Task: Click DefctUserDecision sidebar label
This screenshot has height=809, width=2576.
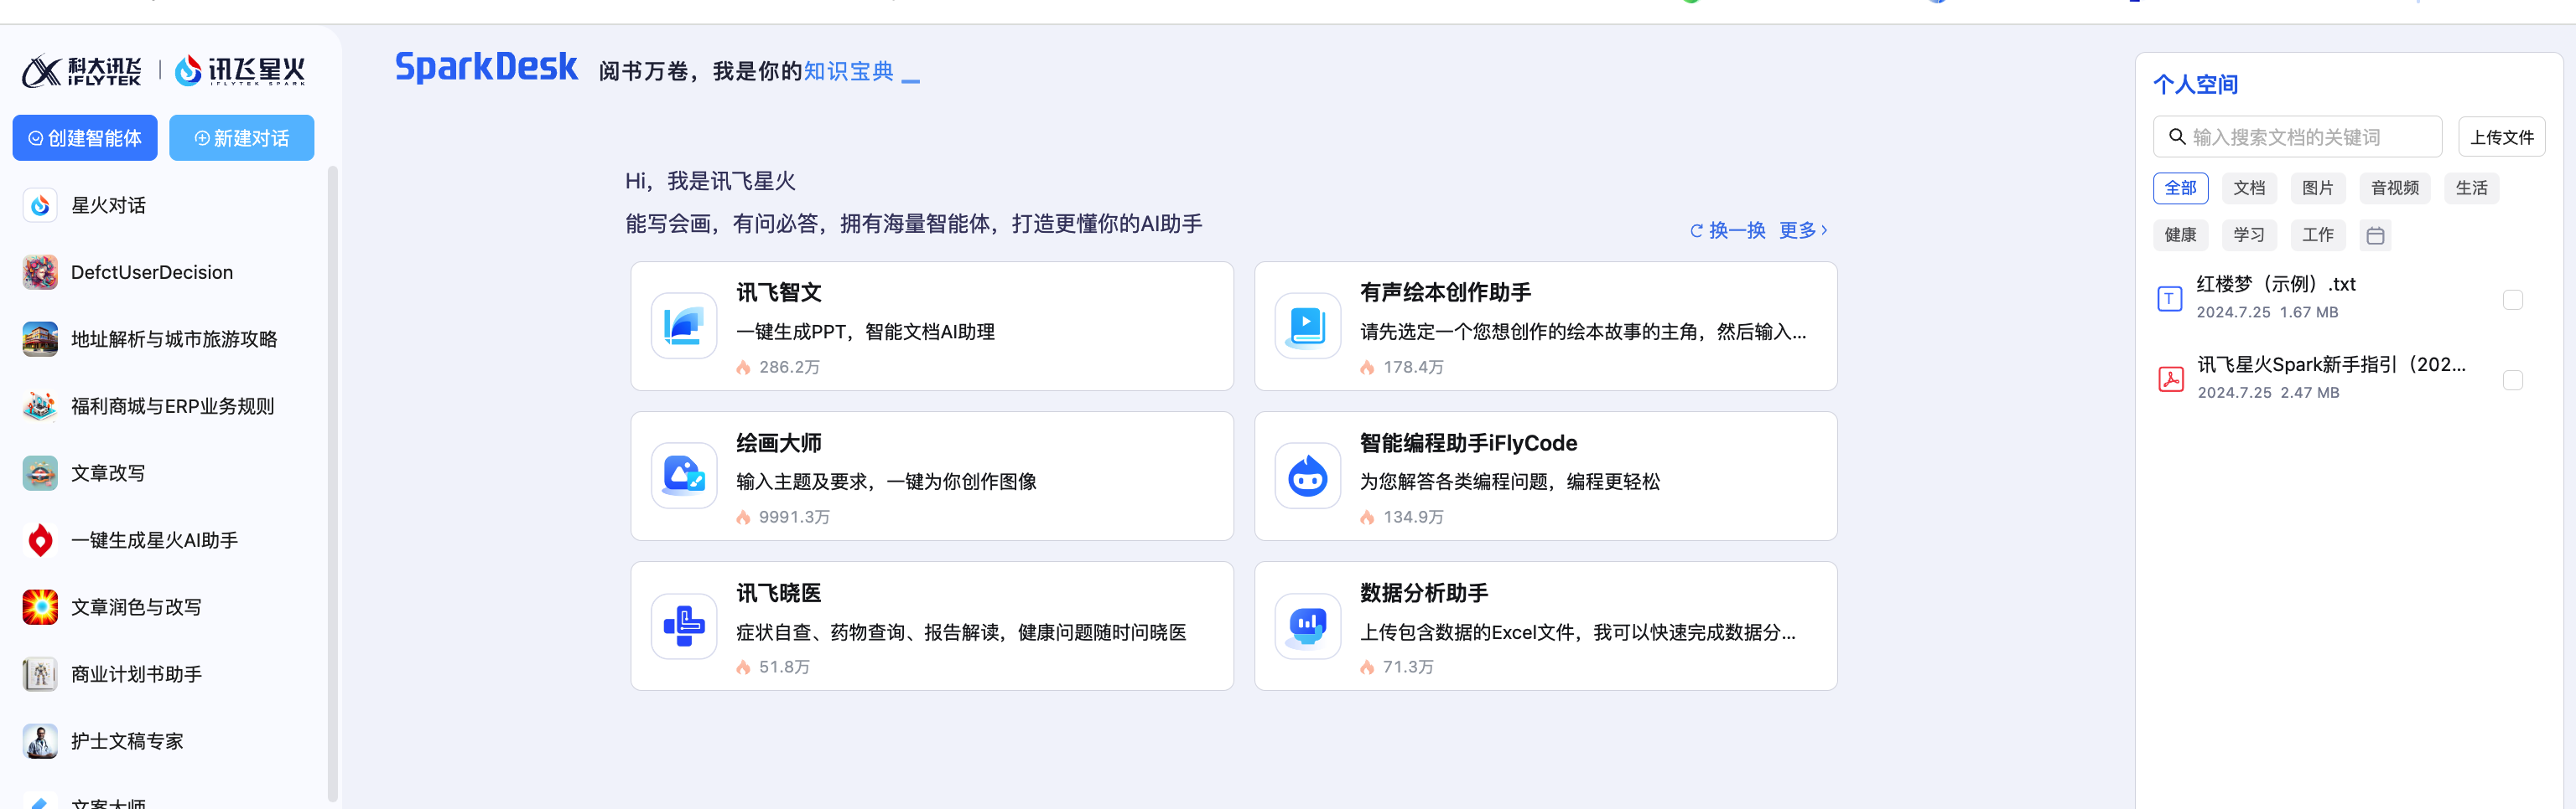Action: (x=152, y=273)
